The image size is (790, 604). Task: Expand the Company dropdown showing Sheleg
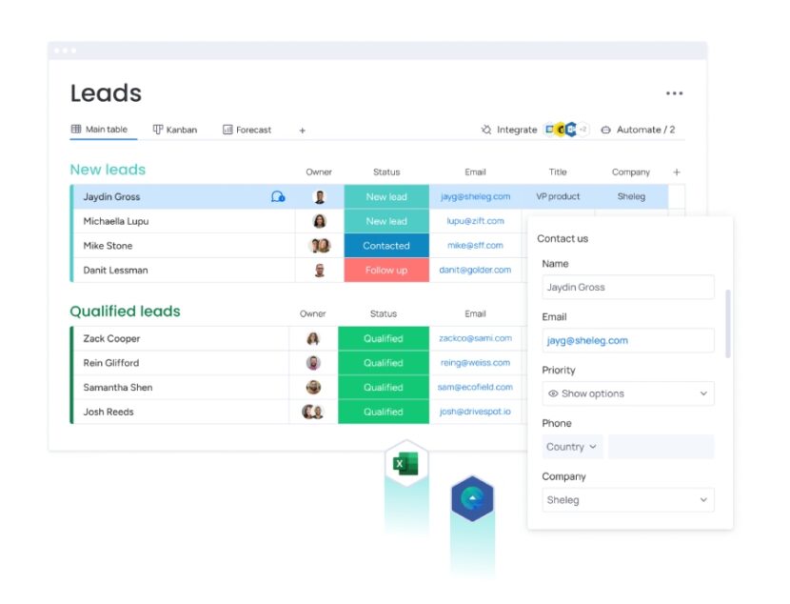coord(627,499)
